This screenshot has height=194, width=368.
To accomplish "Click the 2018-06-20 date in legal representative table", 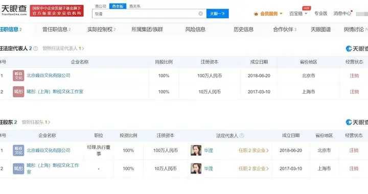I will click(x=259, y=76).
